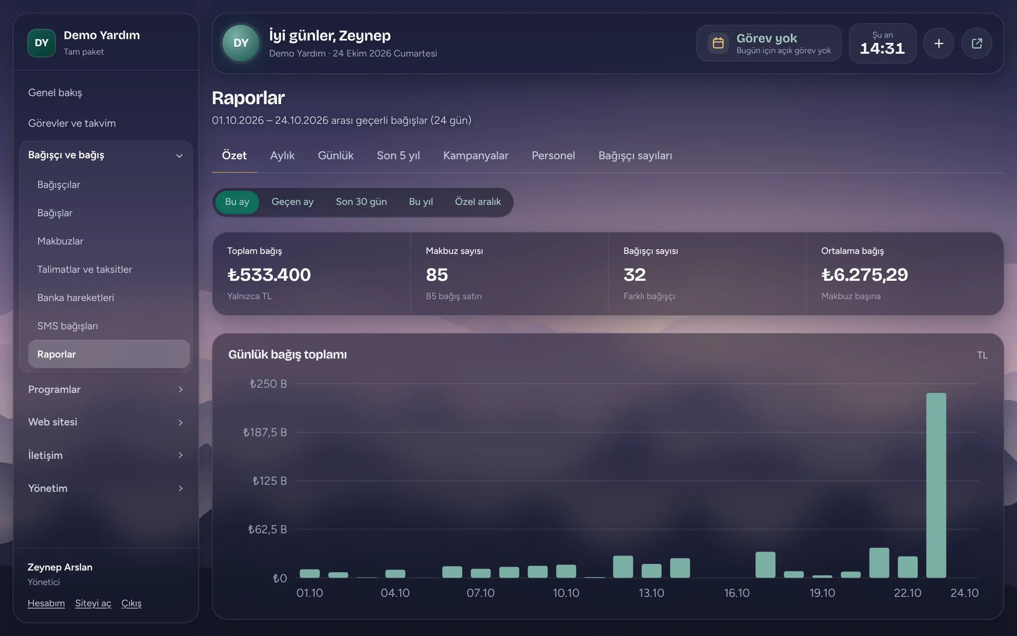
Task: Switch to the Özet tab
Action: (x=234, y=156)
